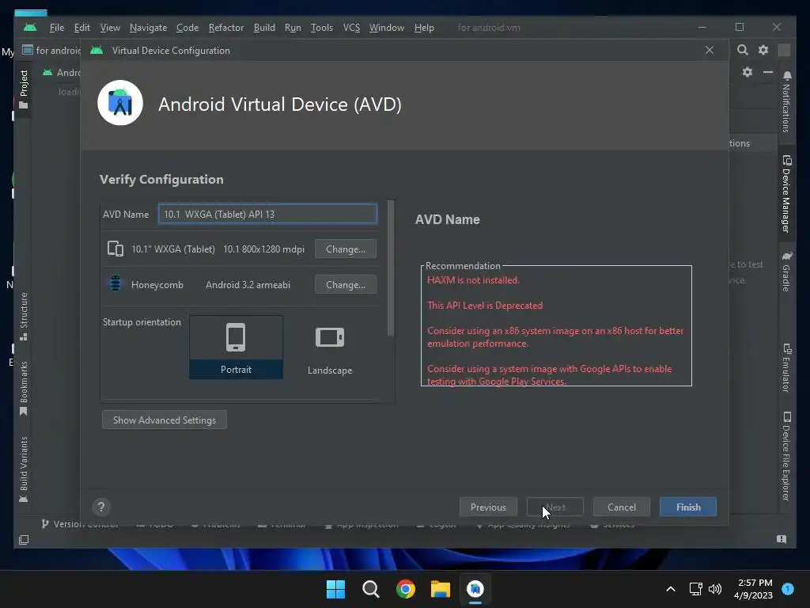
Task: Click the AVD Name text field
Action: (267, 214)
